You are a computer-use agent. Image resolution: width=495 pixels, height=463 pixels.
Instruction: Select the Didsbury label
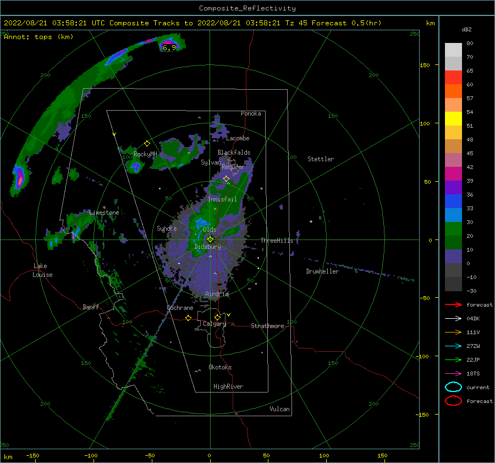(x=208, y=247)
